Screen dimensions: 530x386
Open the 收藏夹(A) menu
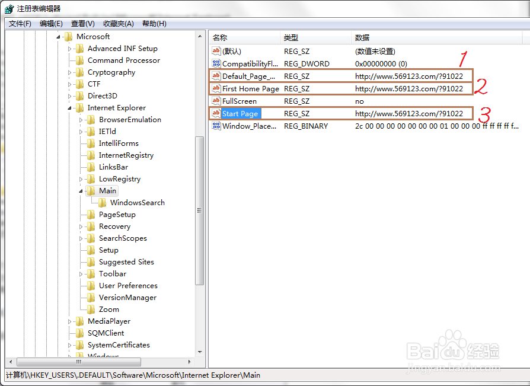tap(119, 24)
